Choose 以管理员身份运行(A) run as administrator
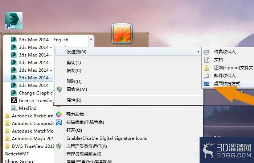 (87, 146)
